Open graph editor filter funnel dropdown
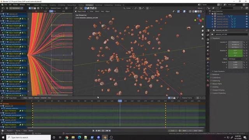 [42, 8]
